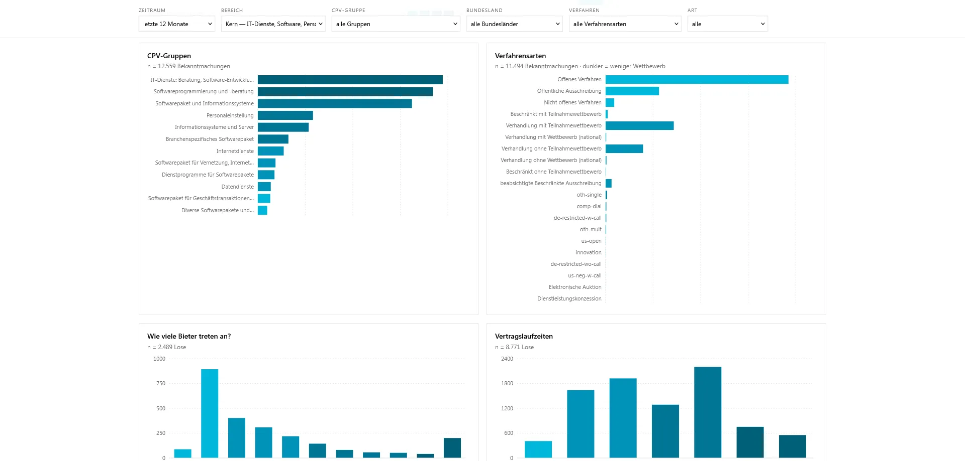Select the 'Softwareprogrammierung und -beratung' bar
The image size is (965, 461).
(345, 91)
